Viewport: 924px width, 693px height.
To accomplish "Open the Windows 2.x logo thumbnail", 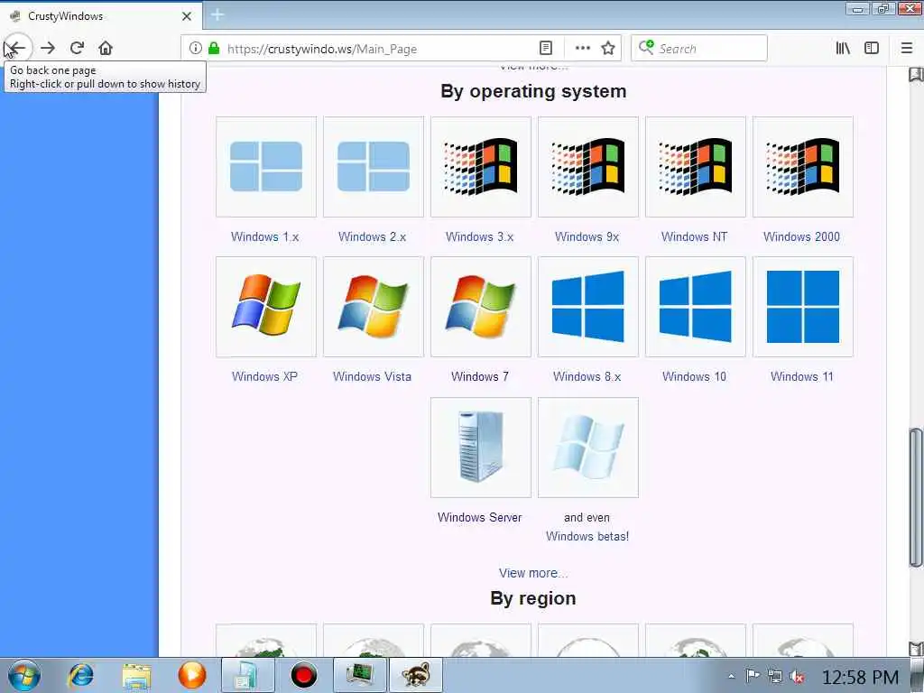I will (373, 167).
